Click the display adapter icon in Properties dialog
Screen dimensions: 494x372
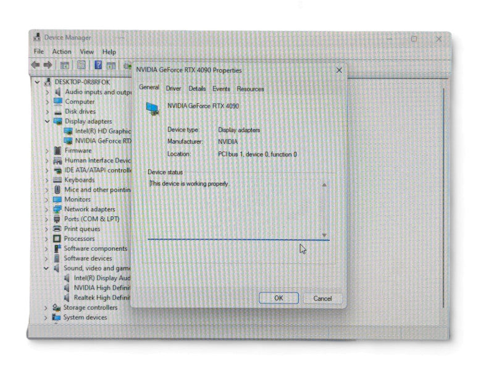pyautogui.click(x=153, y=109)
